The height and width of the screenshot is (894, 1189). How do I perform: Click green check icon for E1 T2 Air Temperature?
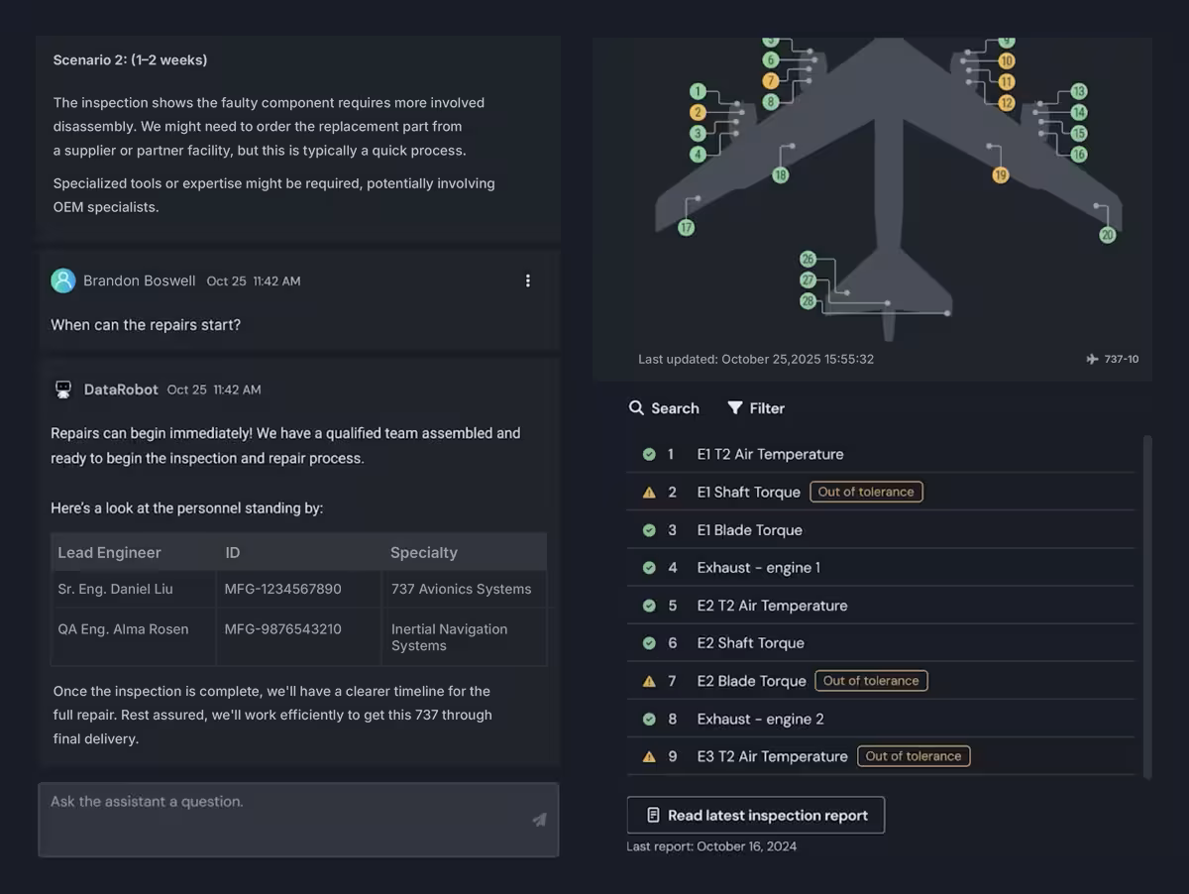pyautogui.click(x=649, y=454)
